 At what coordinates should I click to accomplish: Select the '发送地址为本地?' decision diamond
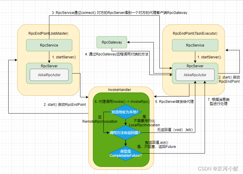pos(124,112)
